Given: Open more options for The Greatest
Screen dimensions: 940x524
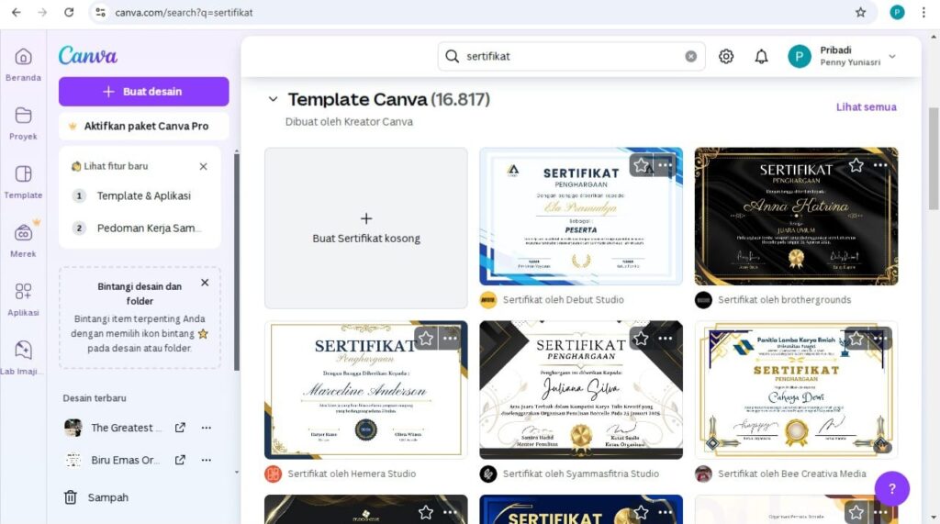Looking at the screenshot, I should (x=207, y=428).
